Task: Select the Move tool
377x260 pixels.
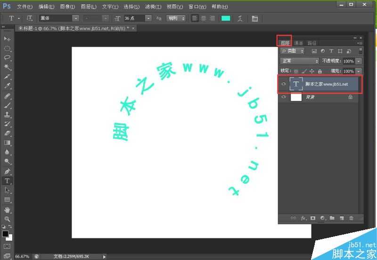Action: 7,39
